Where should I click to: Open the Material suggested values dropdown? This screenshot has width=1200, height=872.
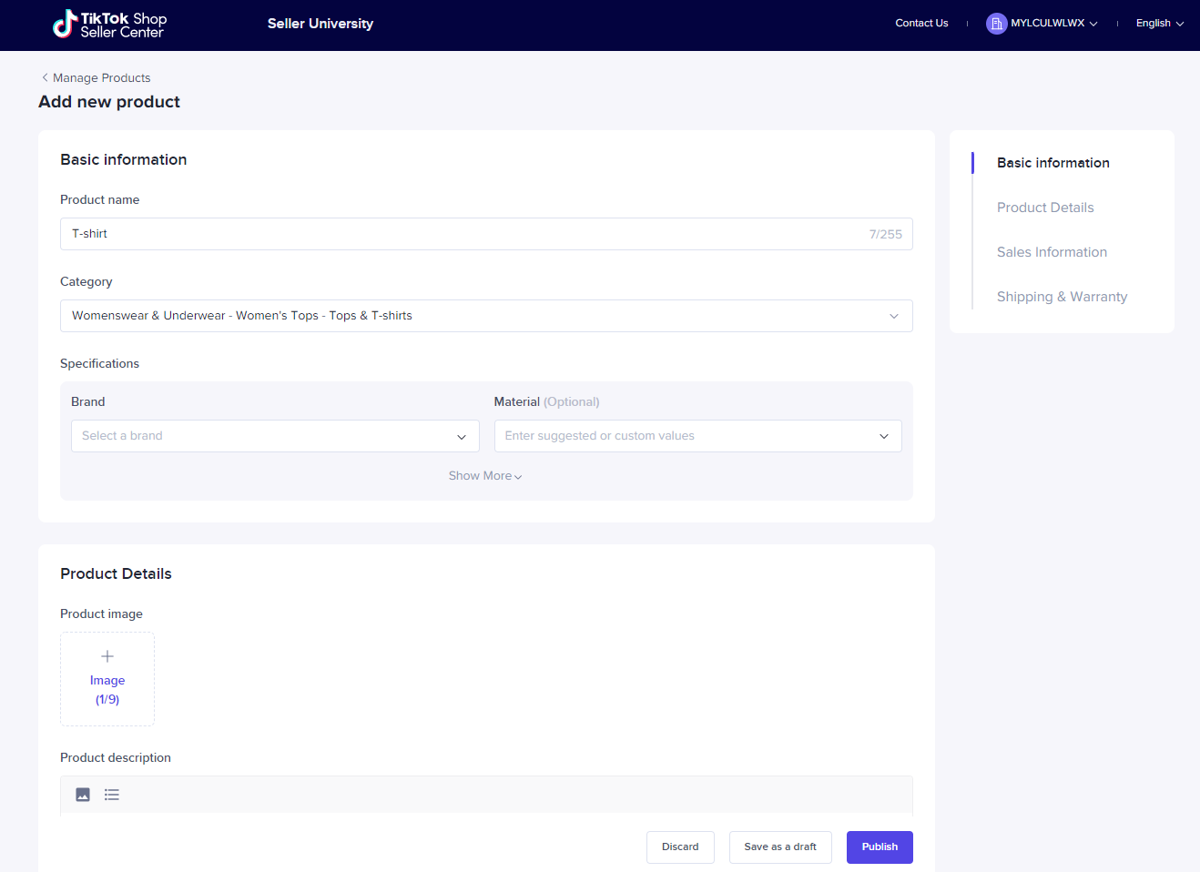(697, 436)
